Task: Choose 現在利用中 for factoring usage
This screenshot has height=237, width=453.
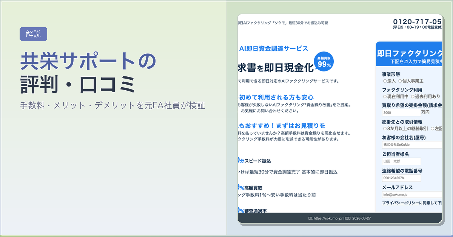Action: coord(385,96)
